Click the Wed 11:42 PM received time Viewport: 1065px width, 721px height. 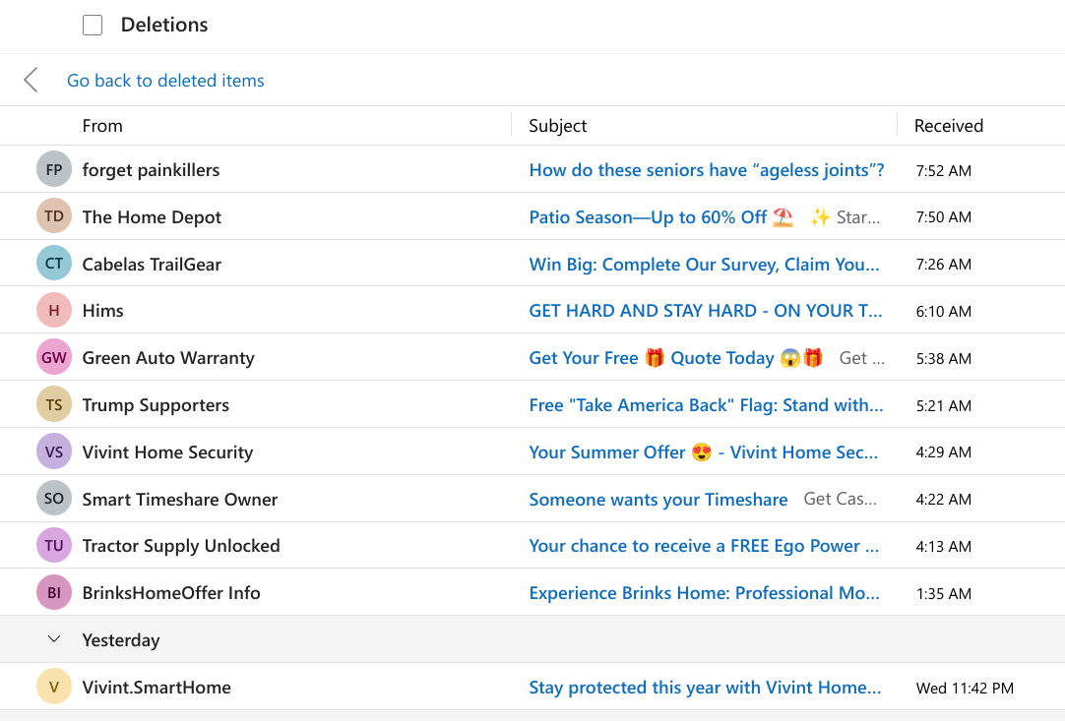(965, 689)
